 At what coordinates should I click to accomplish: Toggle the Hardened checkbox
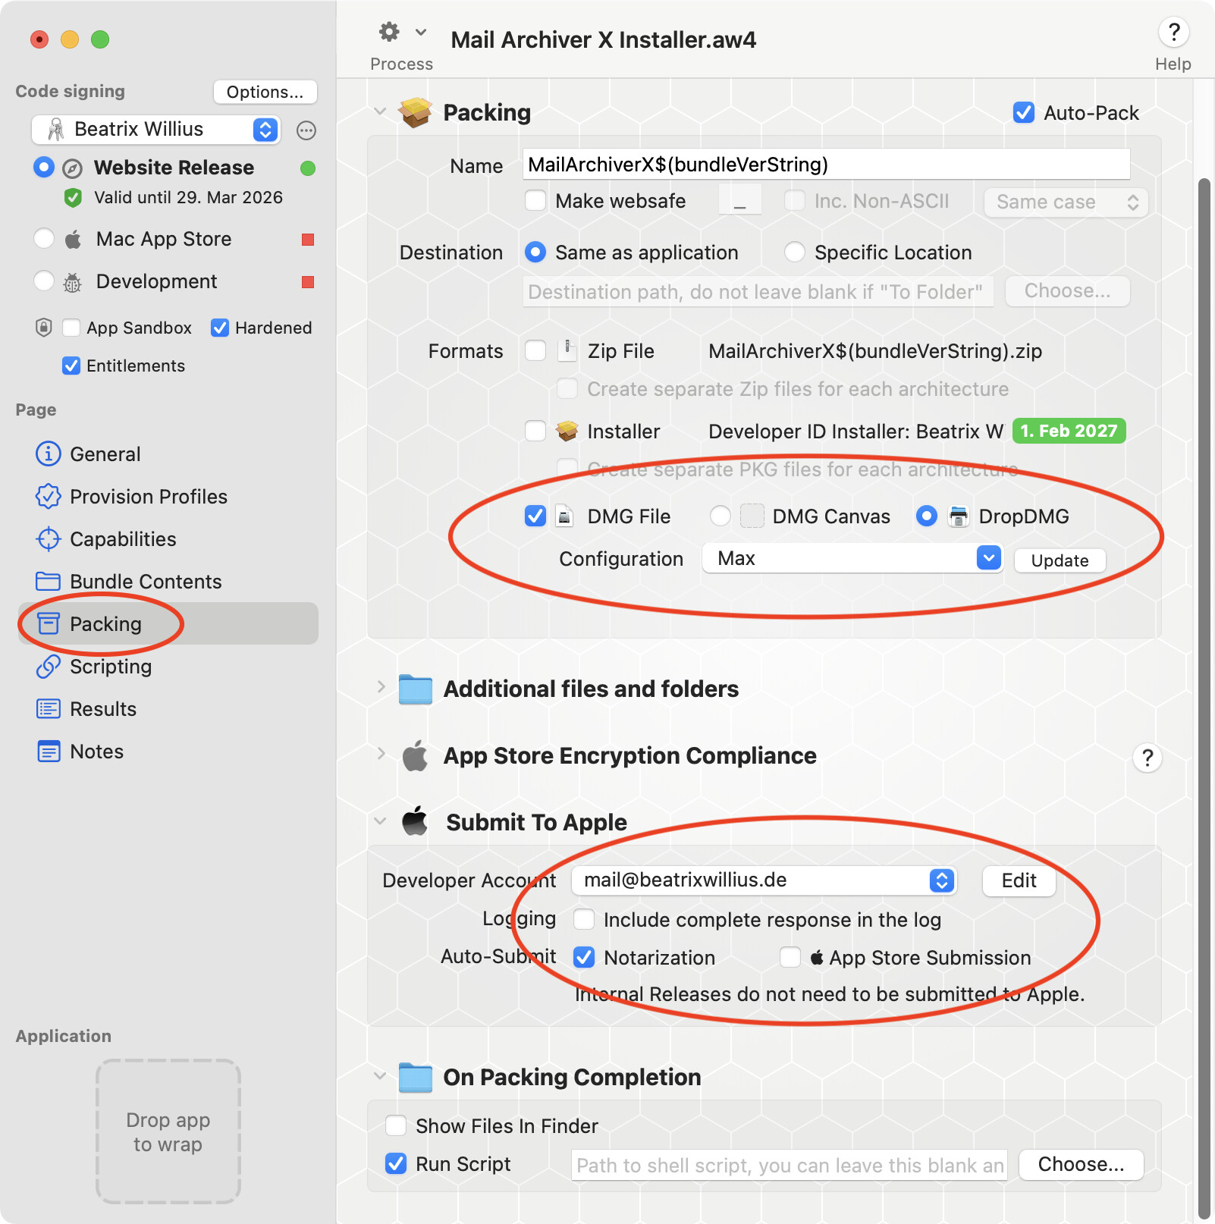click(220, 328)
